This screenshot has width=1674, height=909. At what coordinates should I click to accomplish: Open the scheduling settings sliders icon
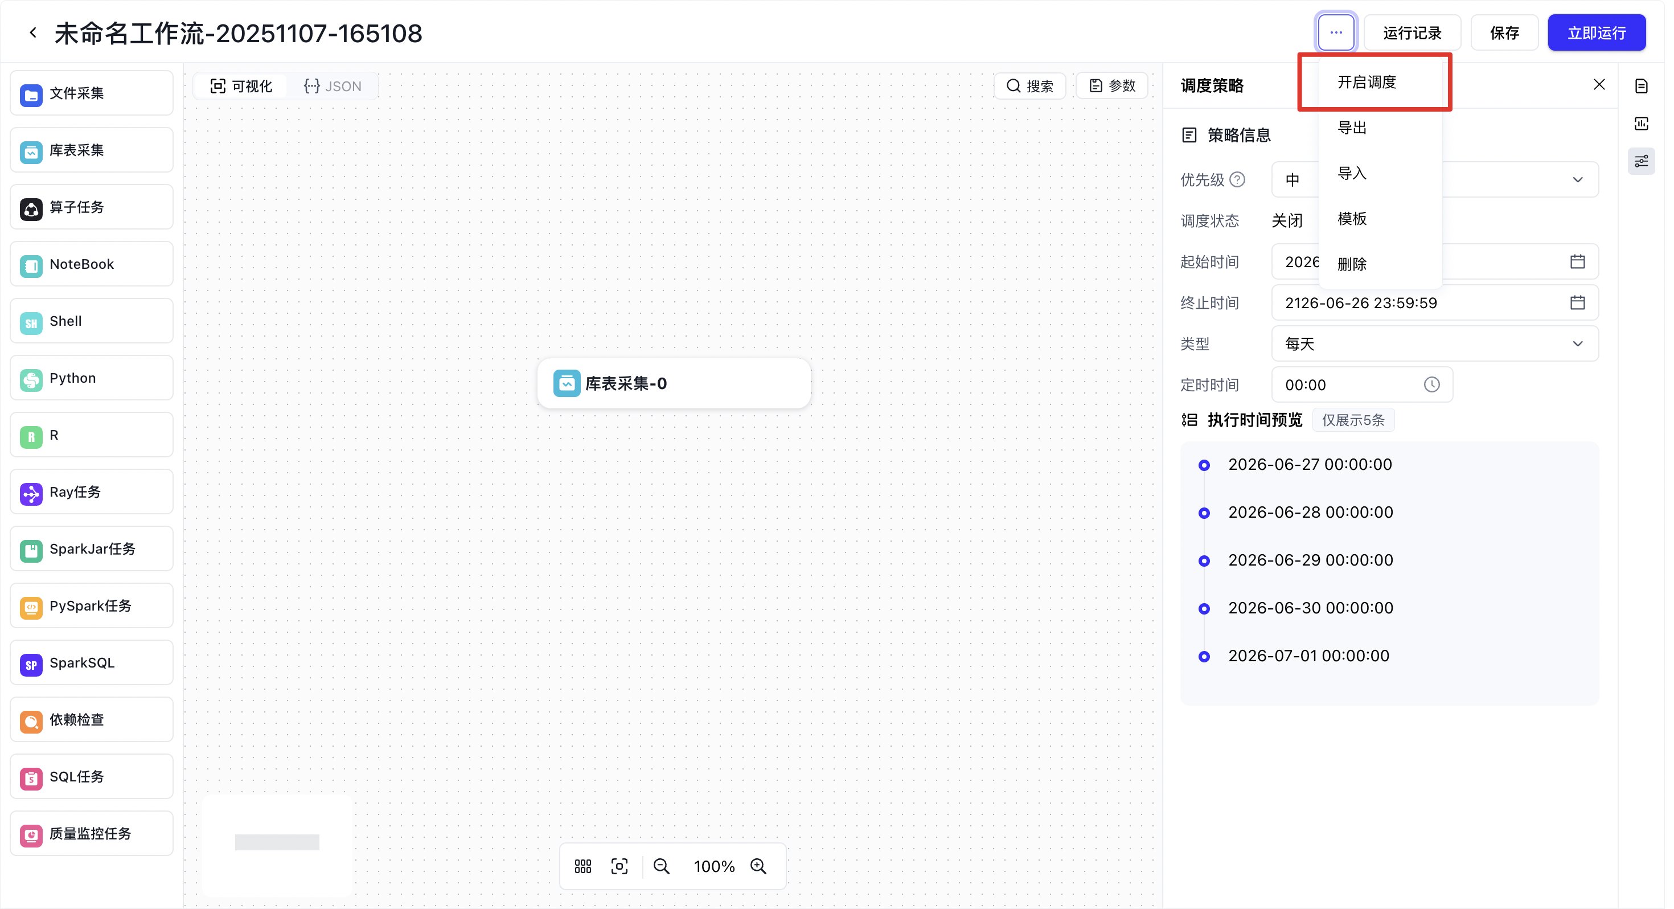(x=1650, y=161)
